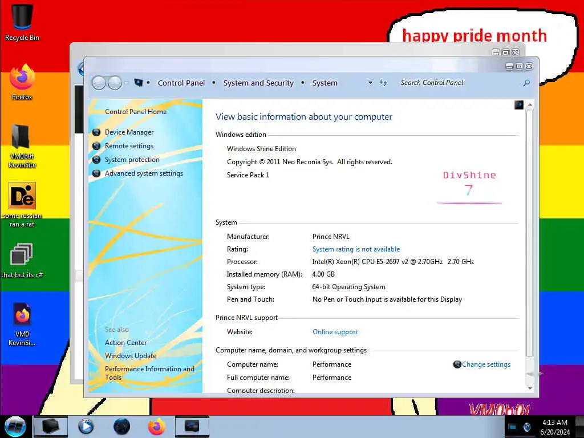Click the shield icon beside Device Manager

click(x=96, y=132)
